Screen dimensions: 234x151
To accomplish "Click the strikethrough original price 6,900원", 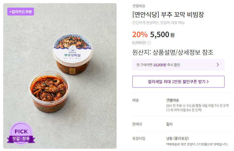I will (x=139, y=43).
